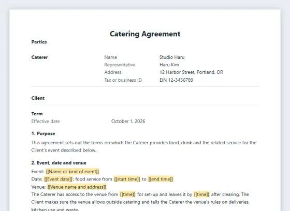Click the 2. Event, date and venue heading
Viewport: 290px width, 211px height.
59,163
